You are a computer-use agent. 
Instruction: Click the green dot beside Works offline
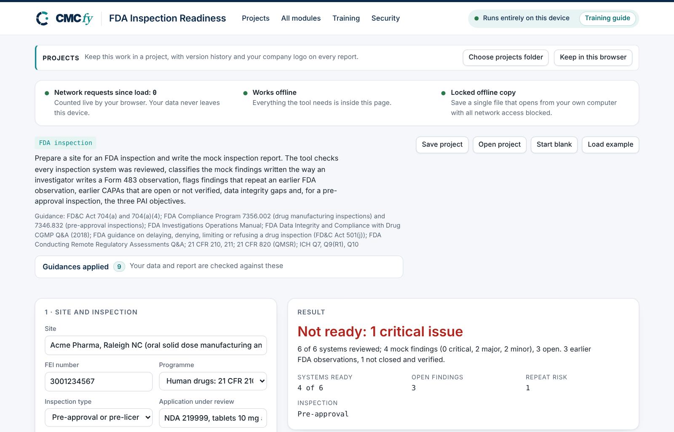[x=245, y=93]
